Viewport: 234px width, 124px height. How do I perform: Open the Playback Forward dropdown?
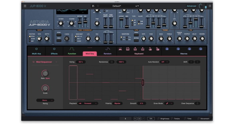pos(88,103)
